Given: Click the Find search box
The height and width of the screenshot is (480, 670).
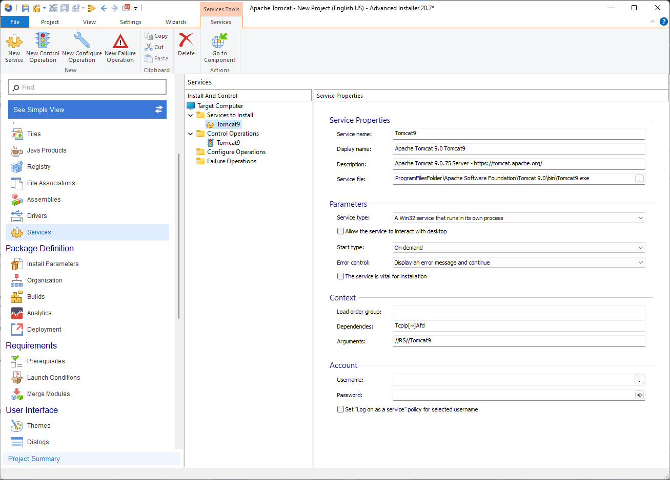Looking at the screenshot, I should 88,87.
